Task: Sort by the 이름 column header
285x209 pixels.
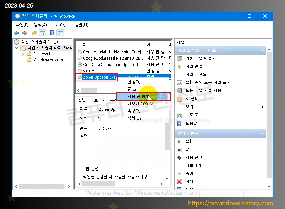Action: (x=82, y=44)
